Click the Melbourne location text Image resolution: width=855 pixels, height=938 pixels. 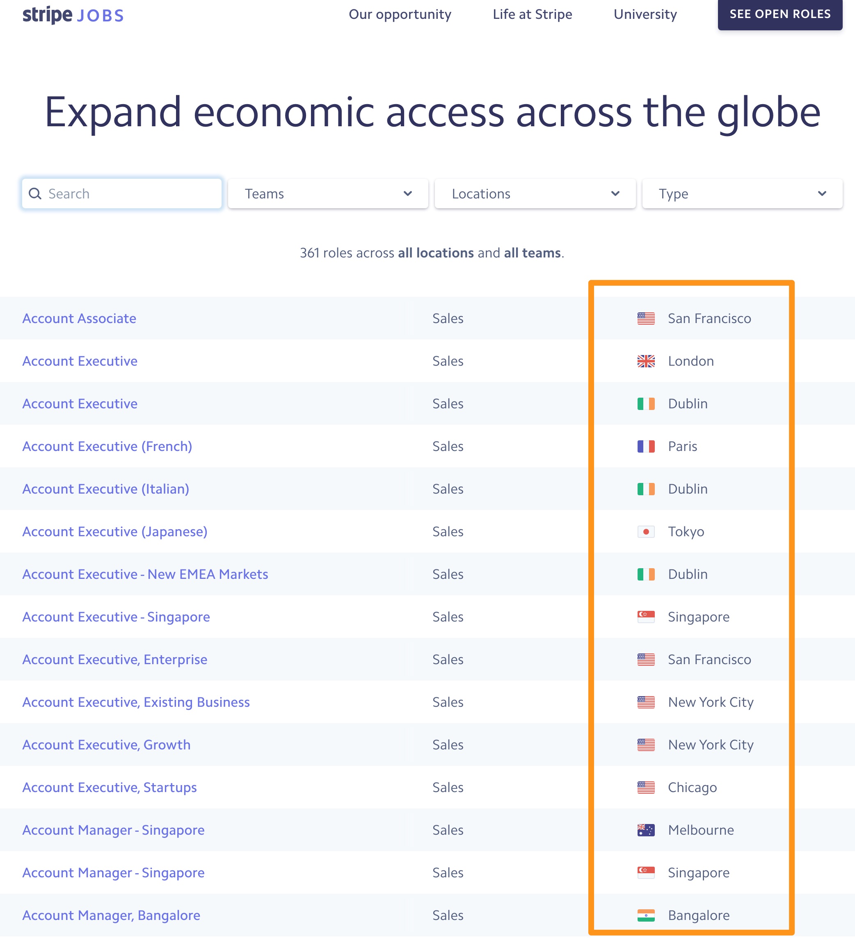[x=701, y=830]
